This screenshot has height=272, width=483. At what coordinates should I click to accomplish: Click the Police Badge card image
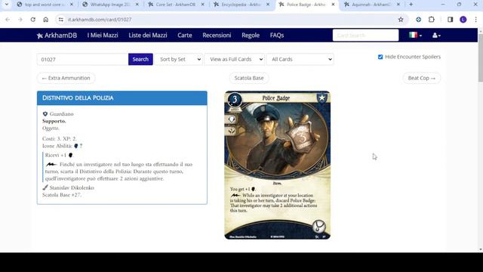277,165
